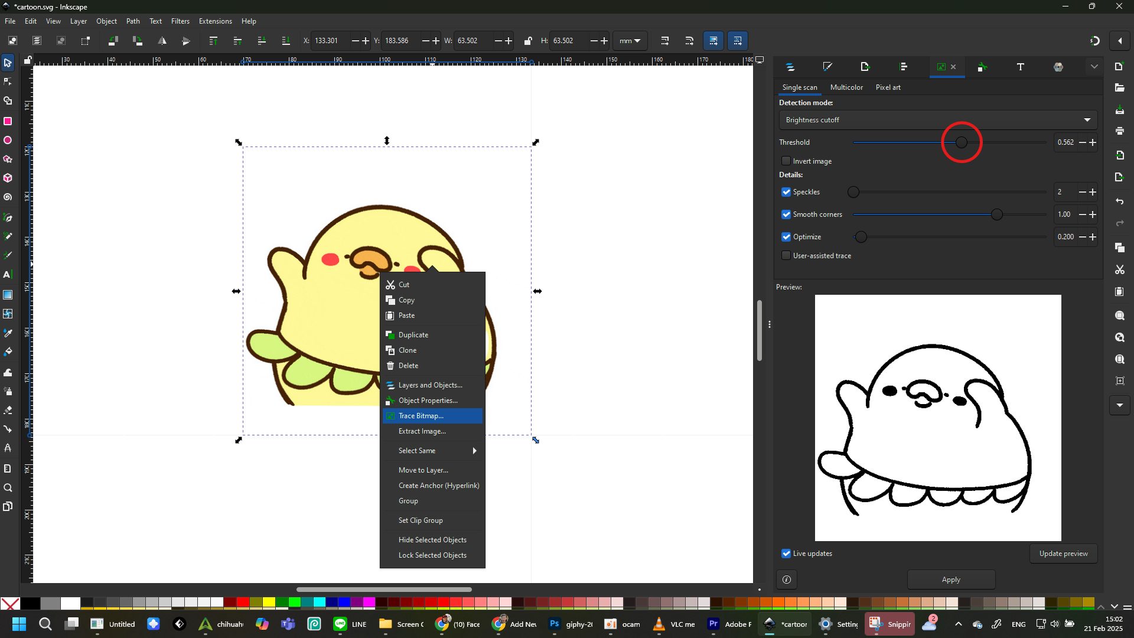1134x638 pixels.
Task: Click the traced preview image
Action: [x=938, y=418]
